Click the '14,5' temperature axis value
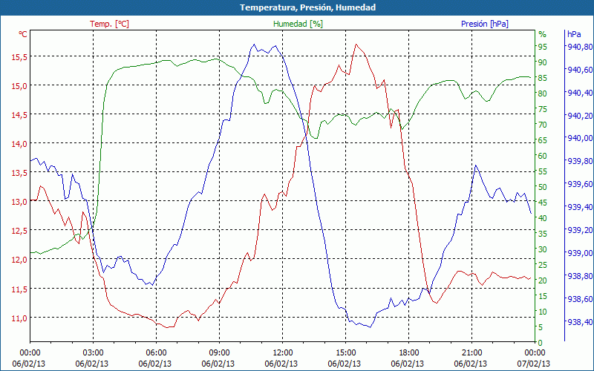 pos(19,116)
